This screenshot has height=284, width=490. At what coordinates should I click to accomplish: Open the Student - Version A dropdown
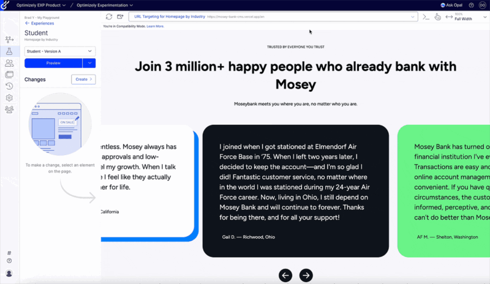pos(60,51)
